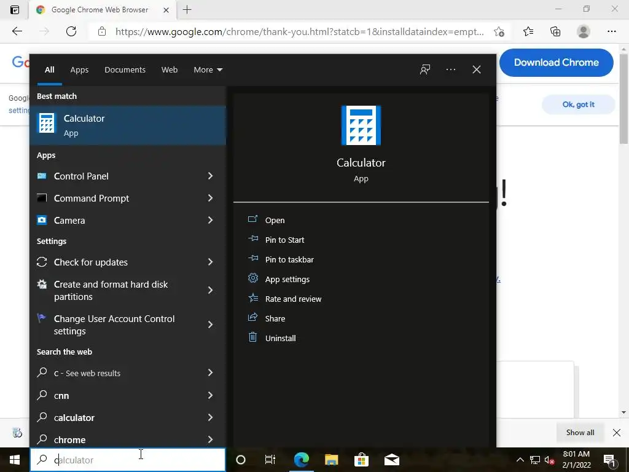This screenshot has width=629, height=472.
Task: Open a new browser tab
Action: 187,10
